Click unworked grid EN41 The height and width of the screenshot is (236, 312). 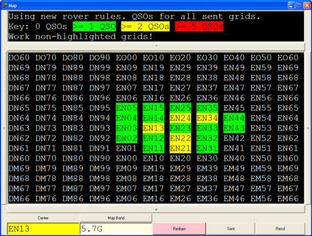point(234,148)
